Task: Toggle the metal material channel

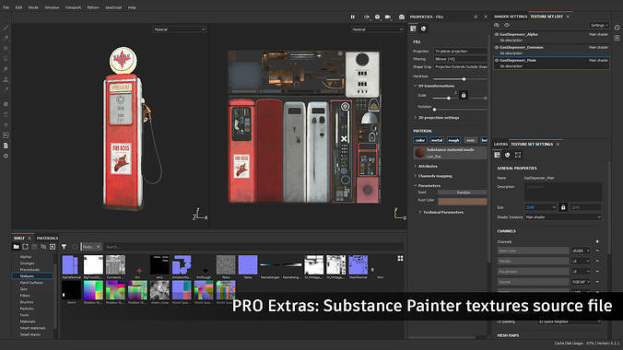Action: [437, 140]
